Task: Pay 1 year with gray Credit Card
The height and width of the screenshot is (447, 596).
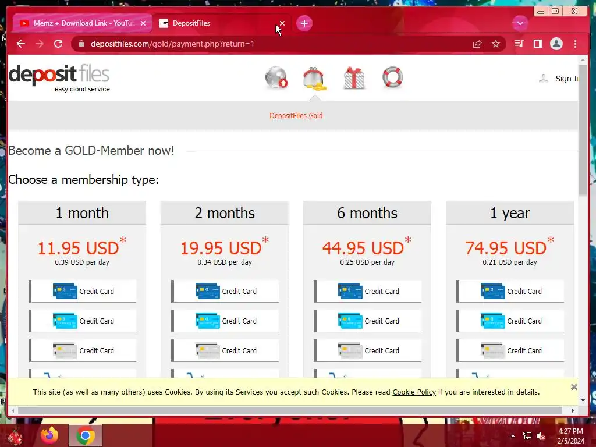Action: (x=510, y=350)
